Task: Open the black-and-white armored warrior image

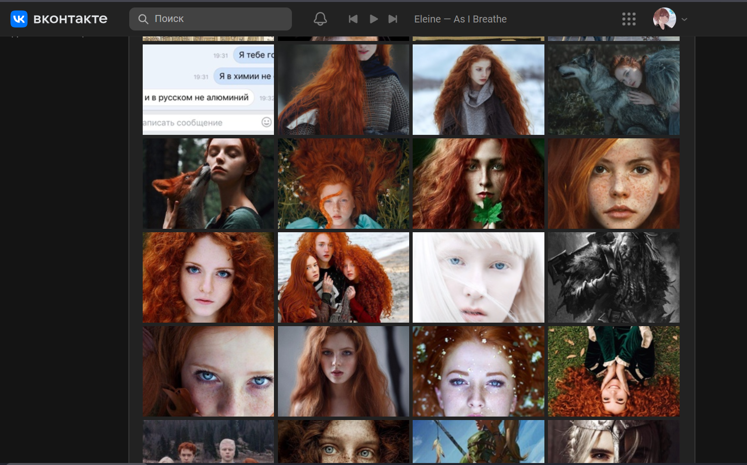Action: pos(613,277)
